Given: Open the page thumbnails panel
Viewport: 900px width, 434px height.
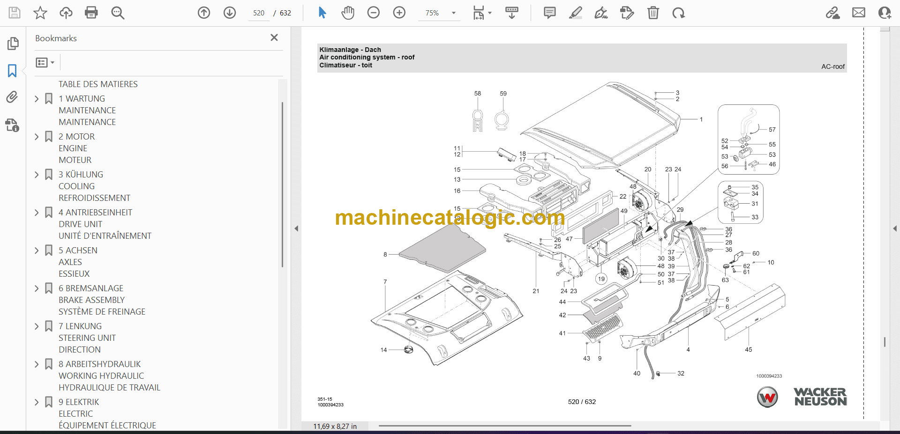Looking at the screenshot, I should click(x=13, y=44).
